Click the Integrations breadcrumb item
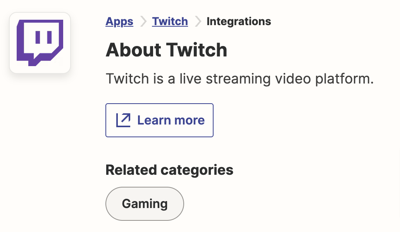 pyautogui.click(x=239, y=21)
